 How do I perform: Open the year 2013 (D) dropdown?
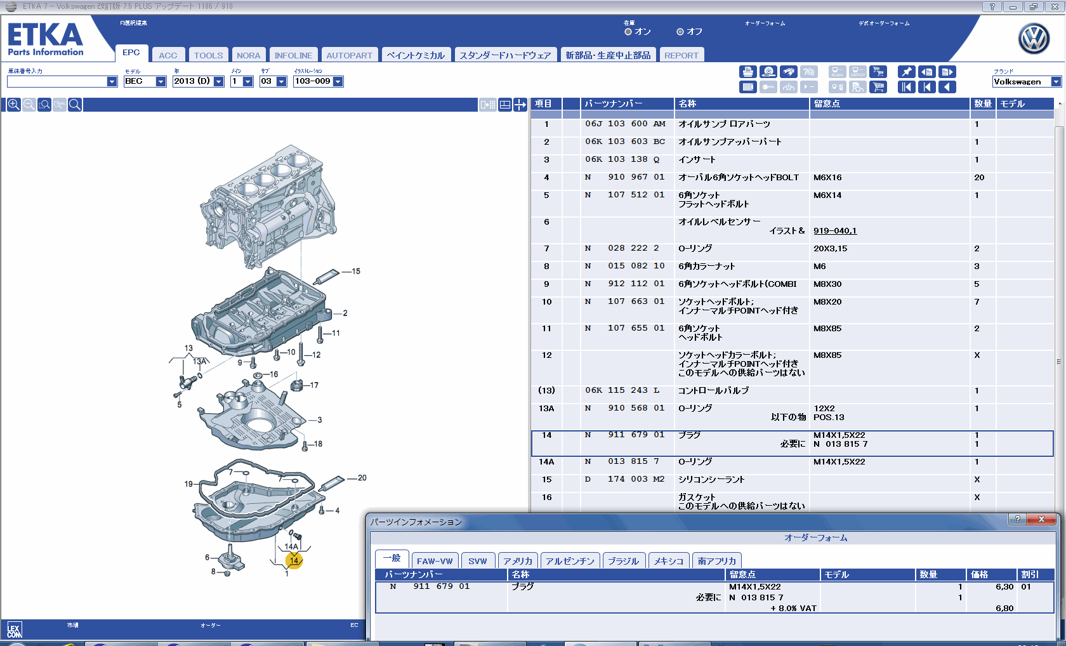(x=219, y=82)
